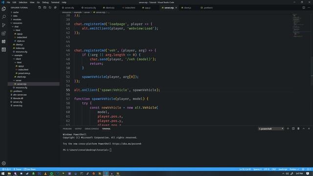Open the Search view in the activity bar

pos(4,17)
